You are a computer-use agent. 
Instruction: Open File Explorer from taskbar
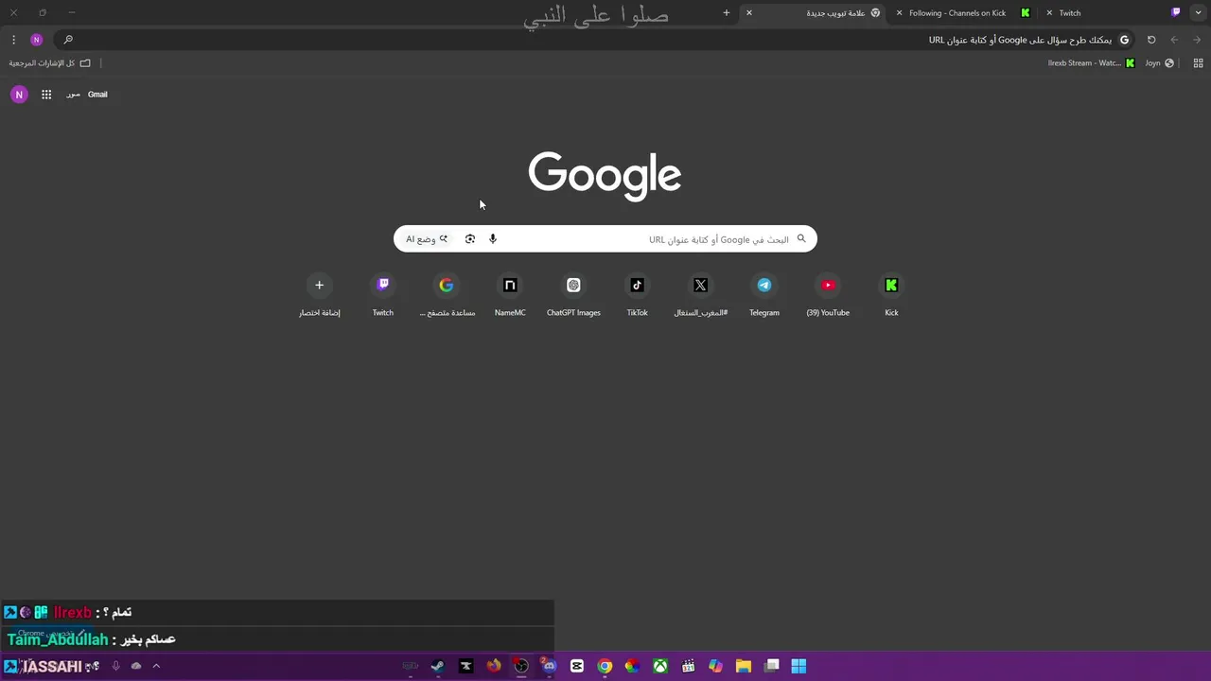[744, 666]
